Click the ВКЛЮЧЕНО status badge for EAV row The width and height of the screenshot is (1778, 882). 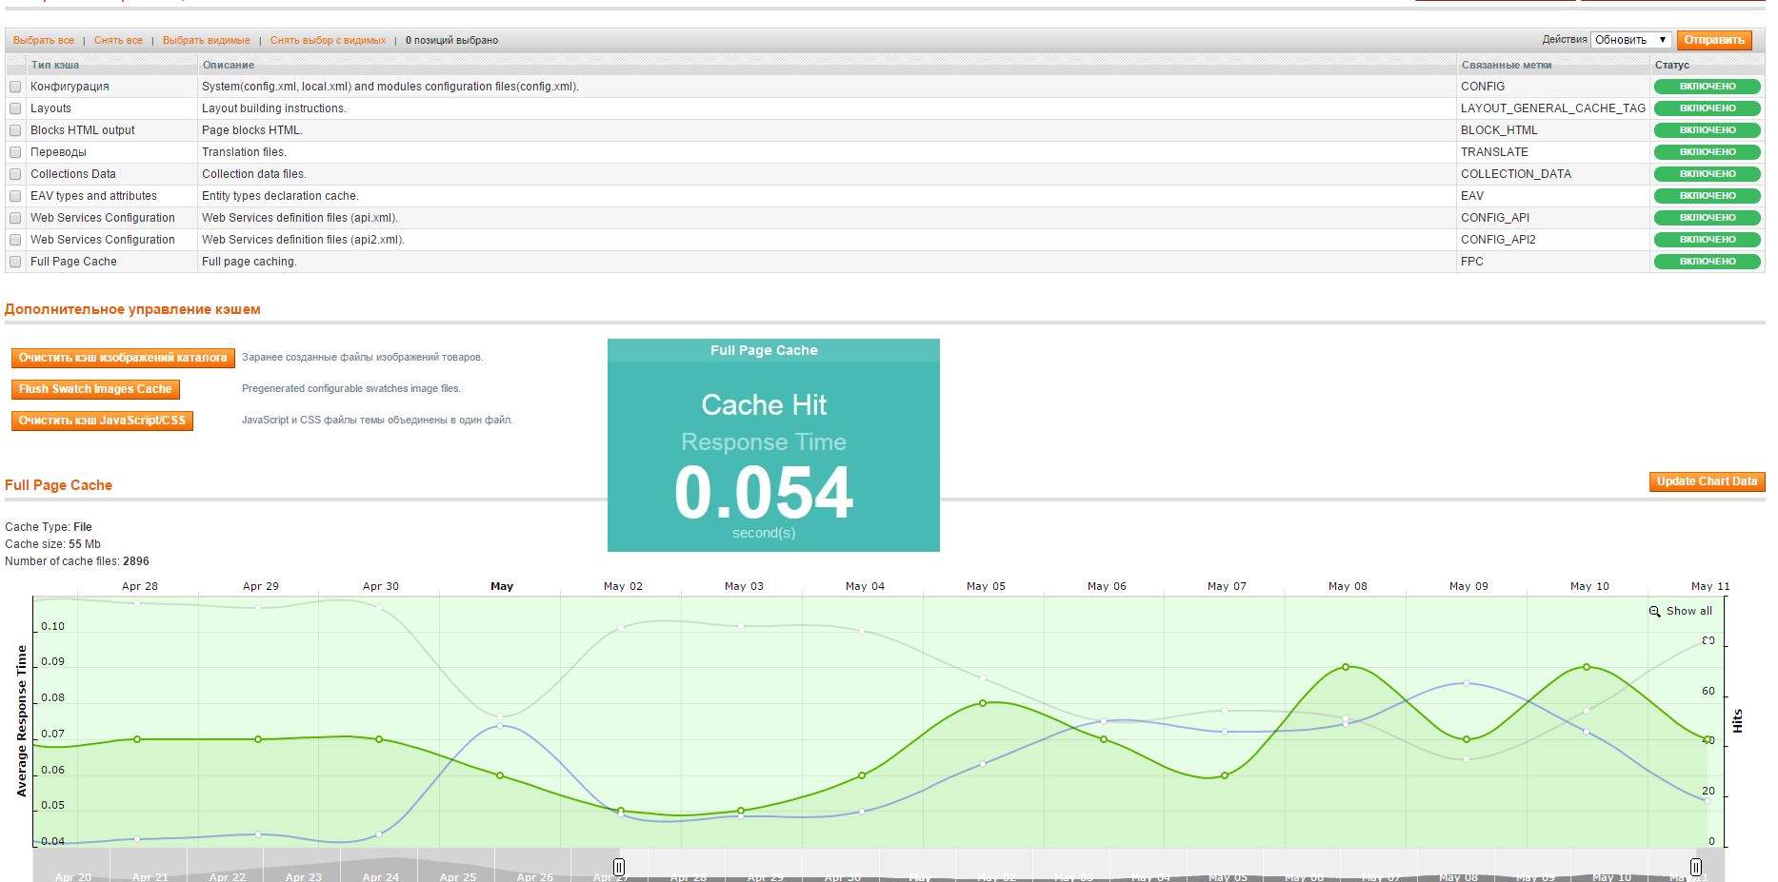(x=1707, y=196)
